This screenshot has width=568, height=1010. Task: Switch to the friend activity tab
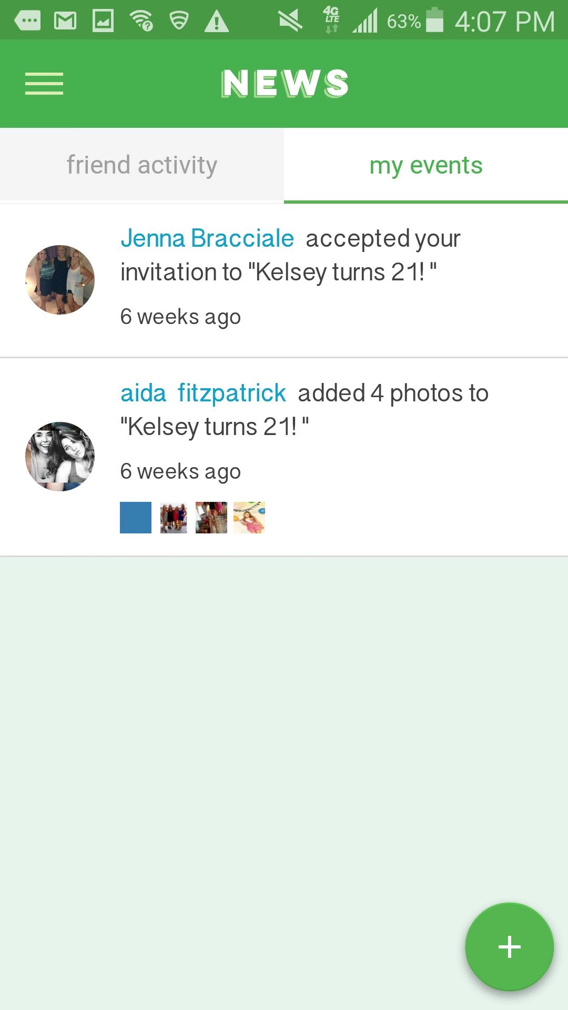coord(142,165)
